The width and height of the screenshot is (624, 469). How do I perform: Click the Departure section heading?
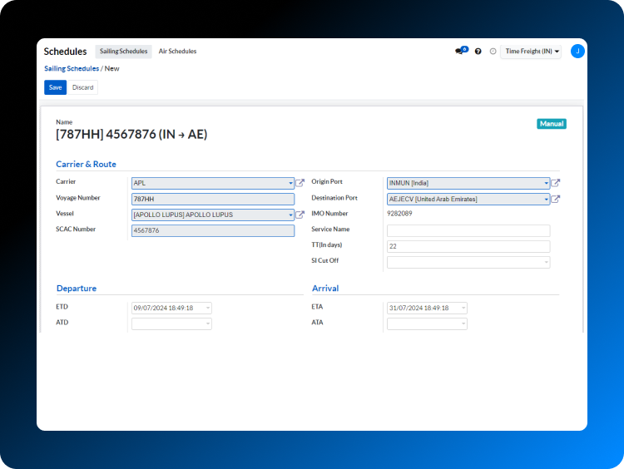click(x=77, y=289)
